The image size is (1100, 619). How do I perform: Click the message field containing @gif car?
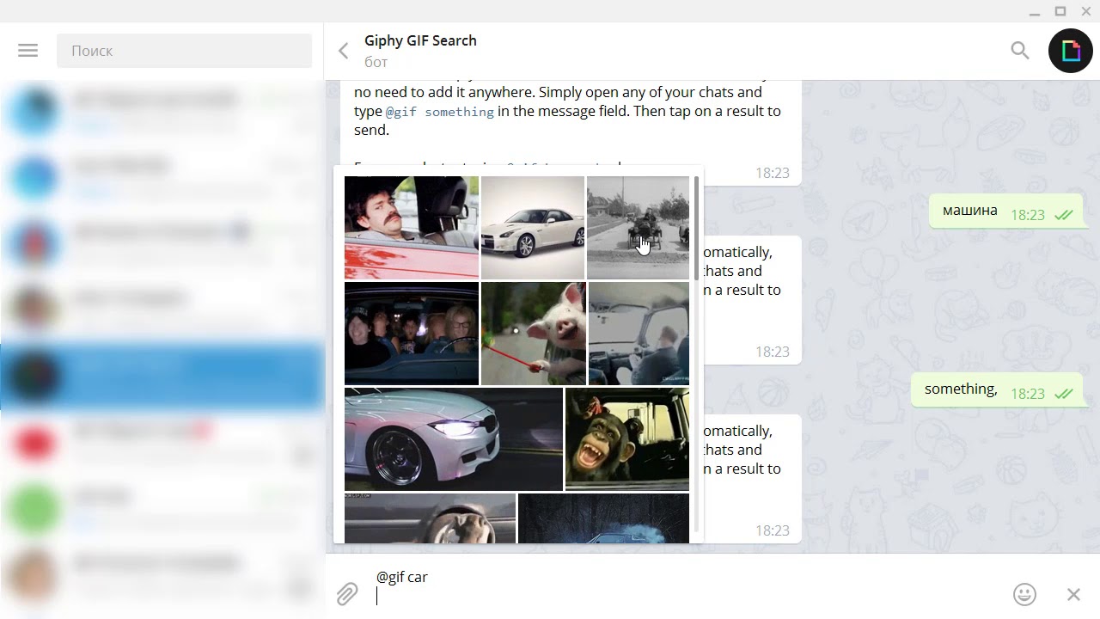coord(687,586)
